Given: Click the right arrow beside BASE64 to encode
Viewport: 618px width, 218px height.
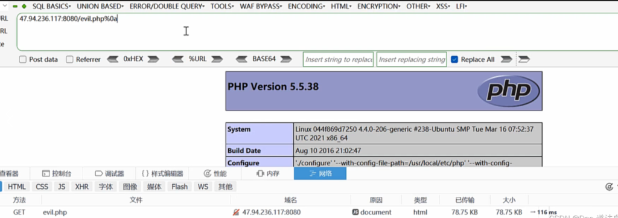Looking at the screenshot, I should tap(286, 59).
